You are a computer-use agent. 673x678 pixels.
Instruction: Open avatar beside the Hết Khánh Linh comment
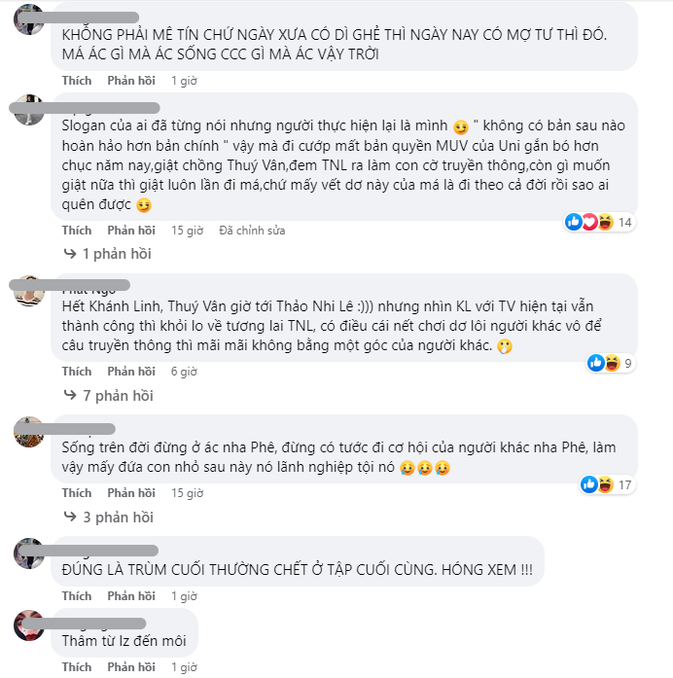tap(29, 291)
